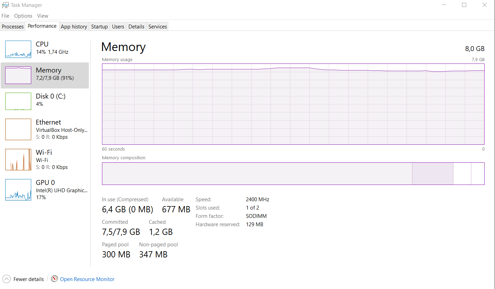495x289 pixels.
Task: Open the View menu
Action: pyautogui.click(x=43, y=16)
